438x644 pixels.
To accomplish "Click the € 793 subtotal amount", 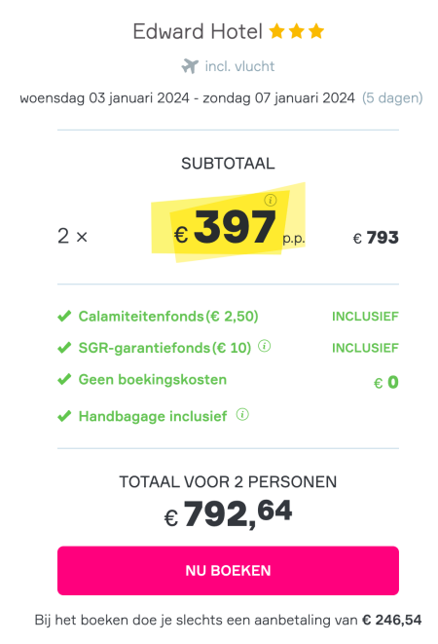I will pos(376,238).
